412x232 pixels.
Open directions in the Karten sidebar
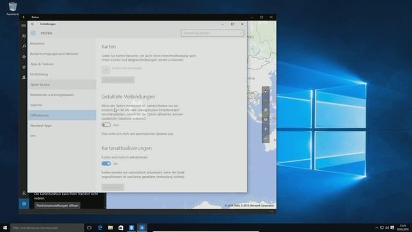coord(24,57)
